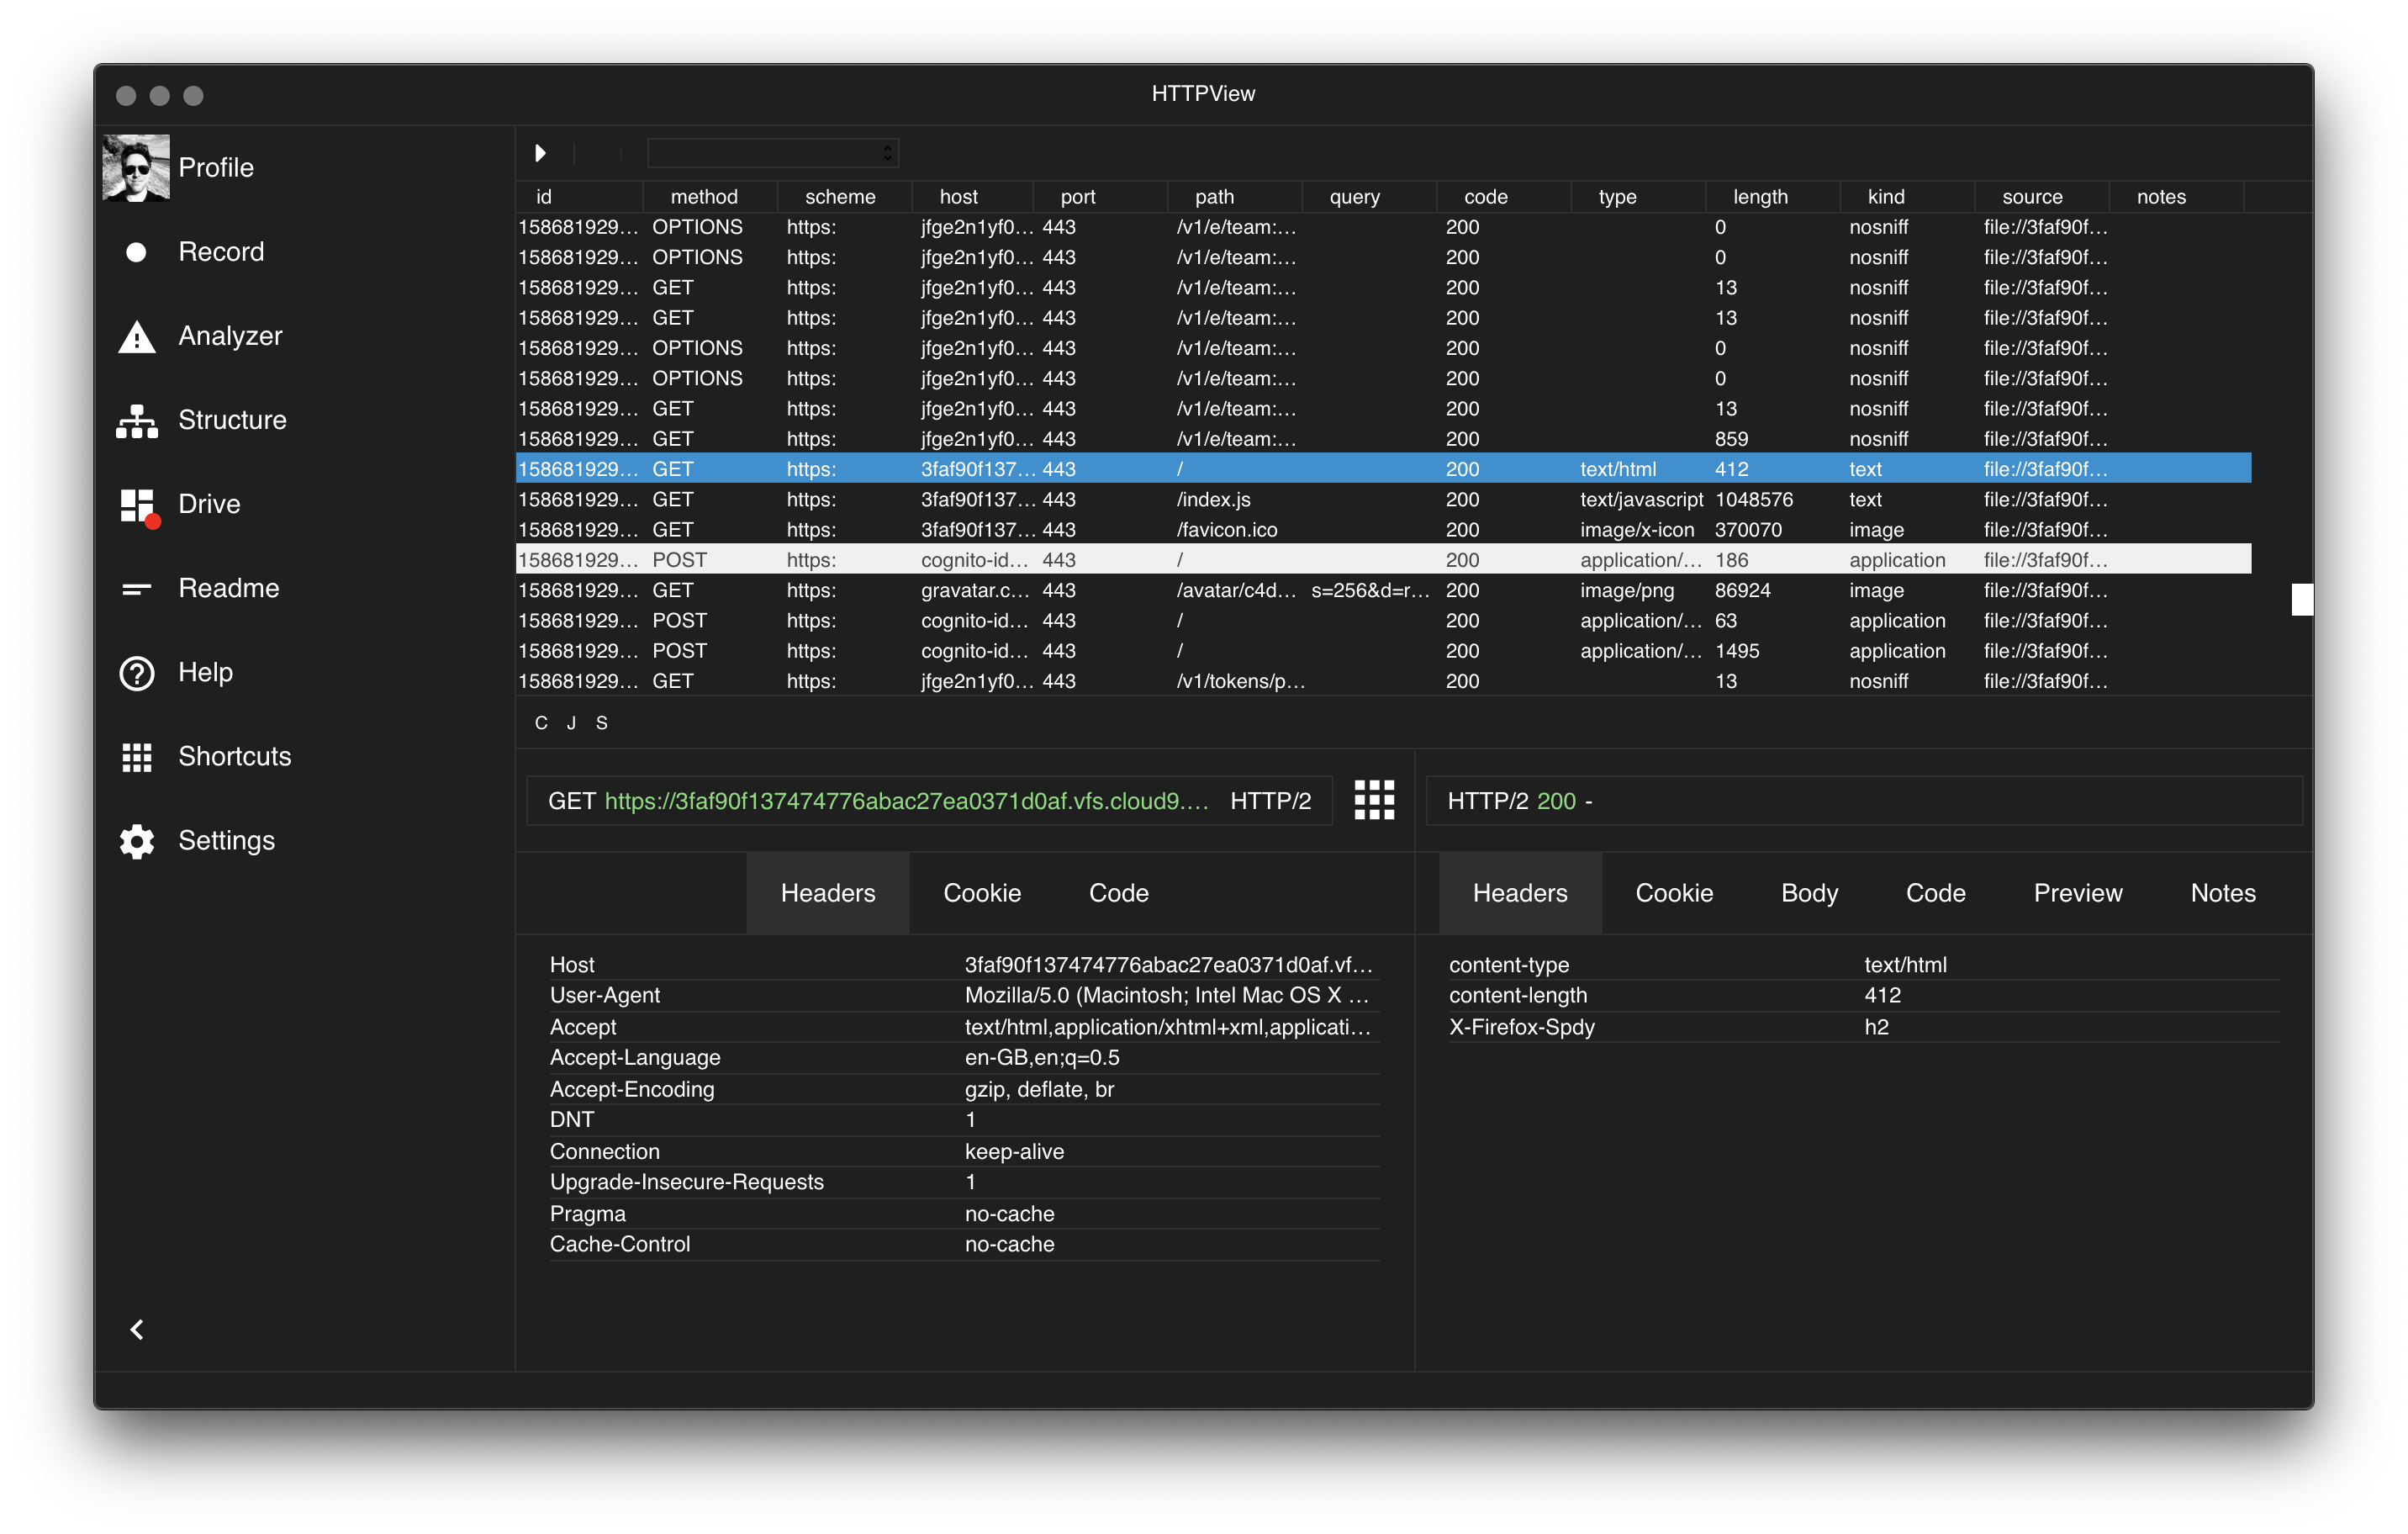Select the row with path /favicon.ico
2408x1534 pixels.
tap(1383, 530)
